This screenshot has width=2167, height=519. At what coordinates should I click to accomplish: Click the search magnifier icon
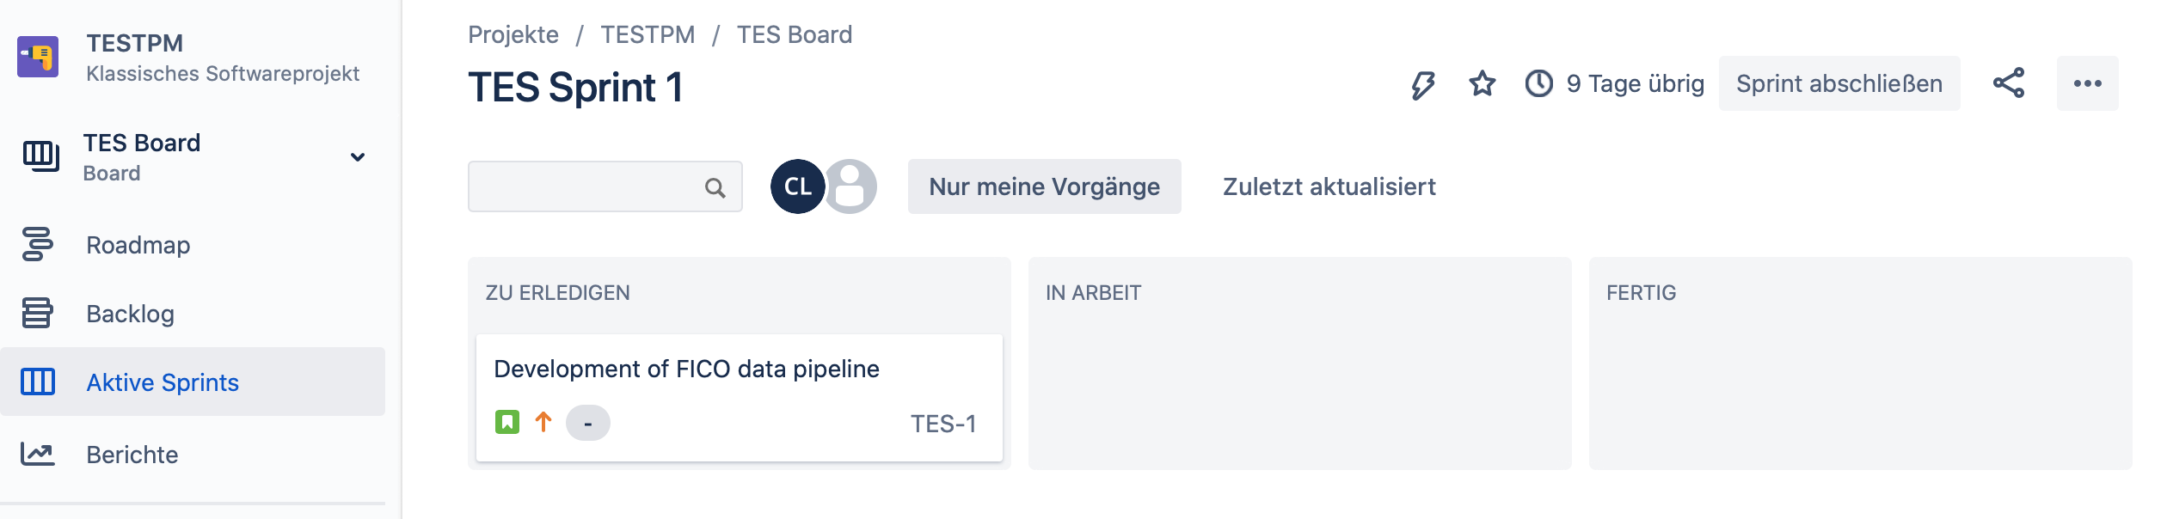click(715, 187)
